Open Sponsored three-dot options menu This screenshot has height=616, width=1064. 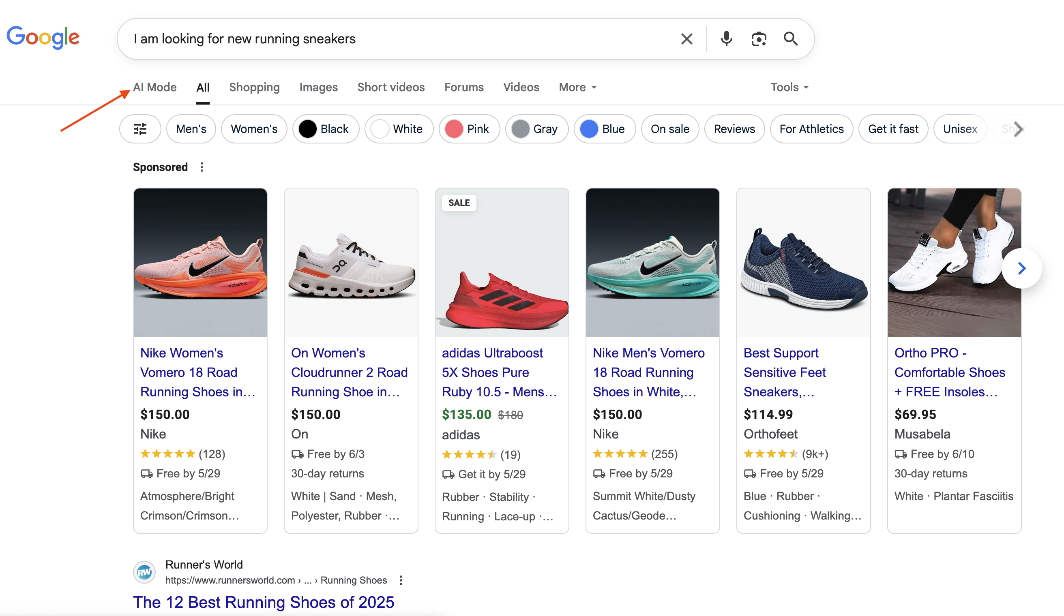202,167
